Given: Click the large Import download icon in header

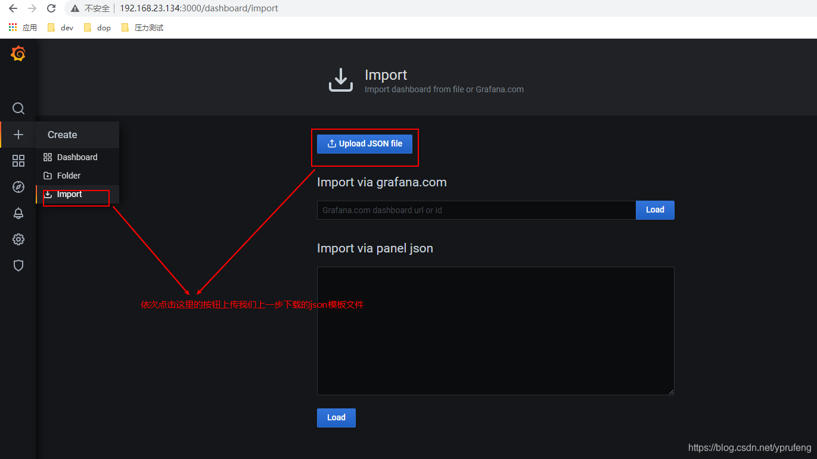Looking at the screenshot, I should 341,80.
